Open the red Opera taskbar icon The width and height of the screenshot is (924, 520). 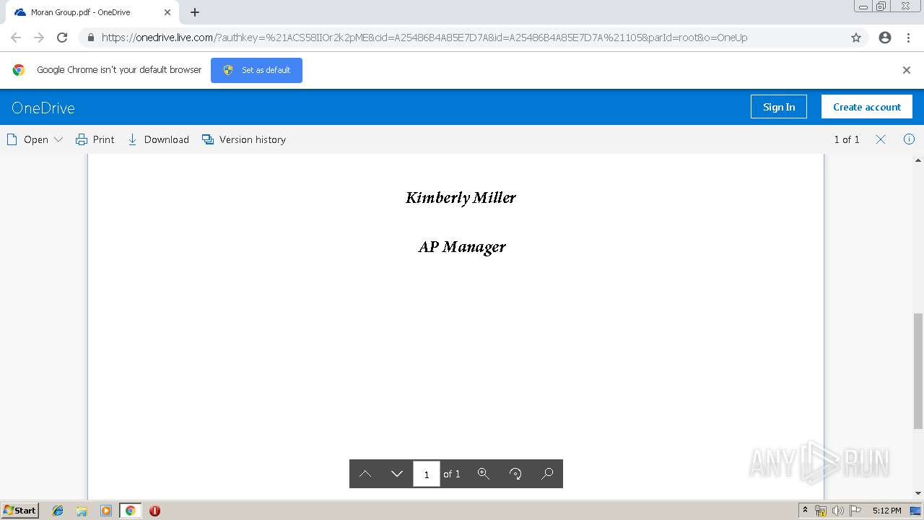pos(154,511)
